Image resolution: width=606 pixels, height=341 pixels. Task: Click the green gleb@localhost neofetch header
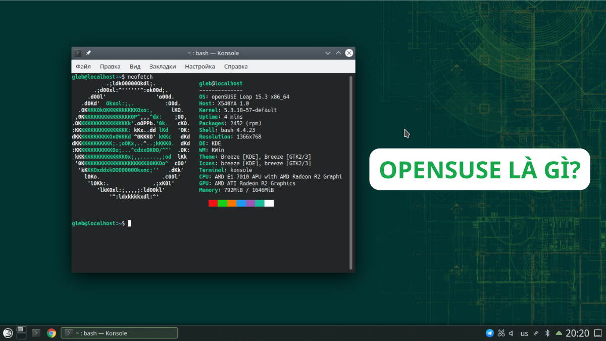[221, 83]
